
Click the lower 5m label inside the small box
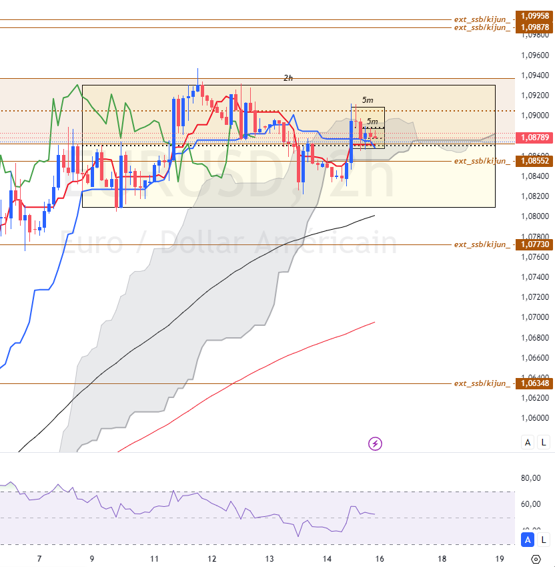[372, 121]
